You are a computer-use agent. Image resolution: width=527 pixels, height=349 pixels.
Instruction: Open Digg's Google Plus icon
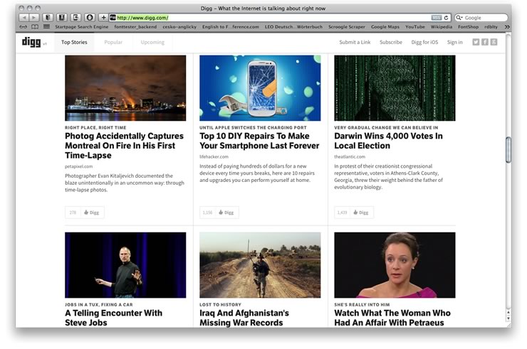click(494, 42)
